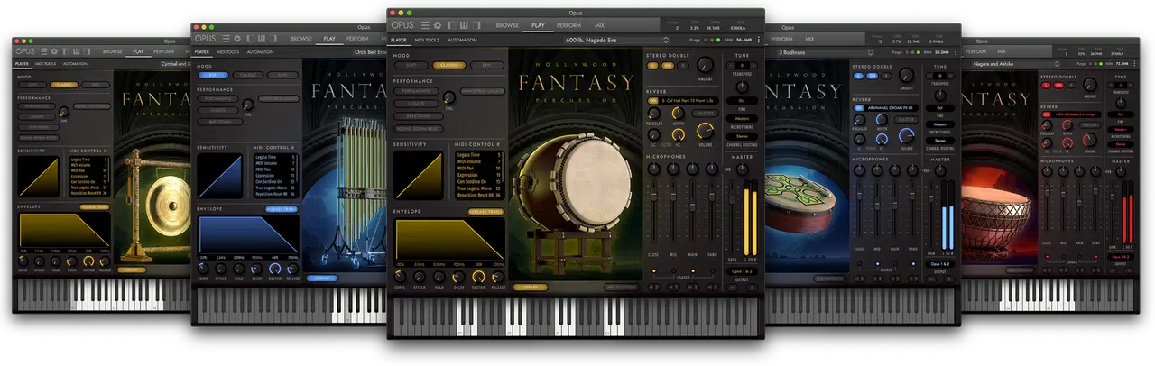Click the Attack knob under Envelope in the front window
1155x366 pixels.
click(x=420, y=275)
